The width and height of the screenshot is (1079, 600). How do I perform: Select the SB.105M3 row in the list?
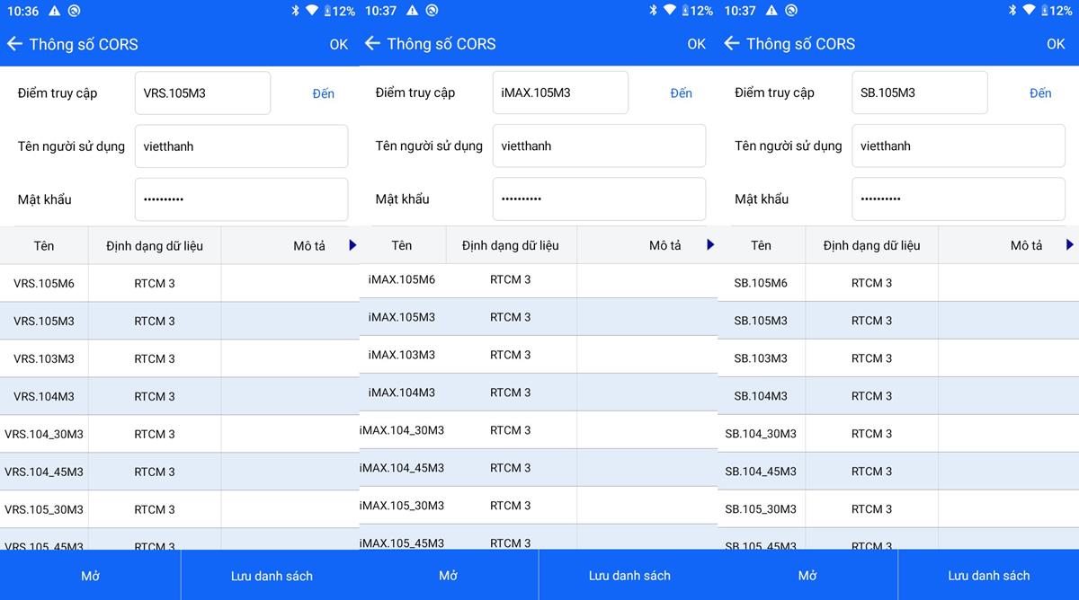click(827, 320)
